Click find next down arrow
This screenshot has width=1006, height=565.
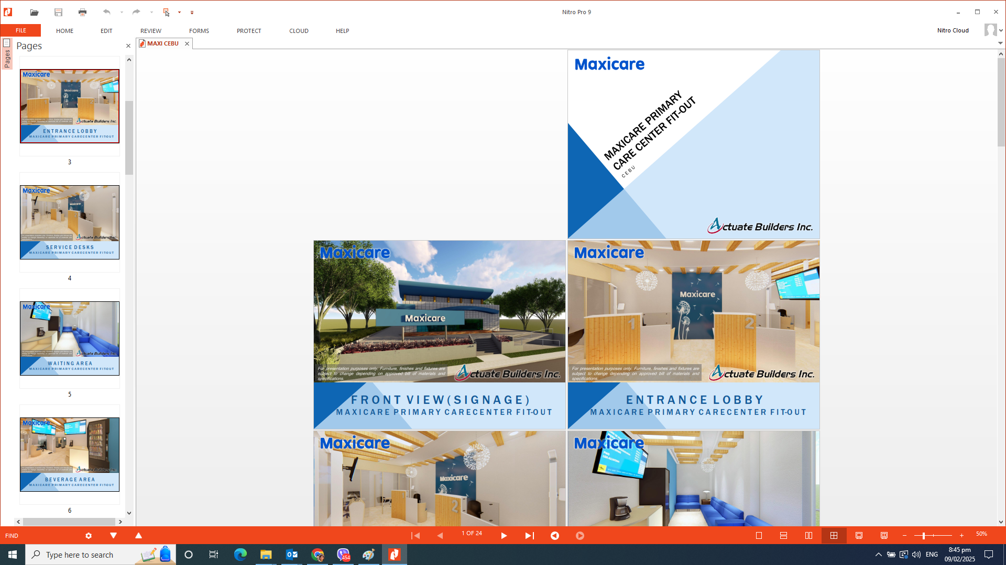click(113, 536)
